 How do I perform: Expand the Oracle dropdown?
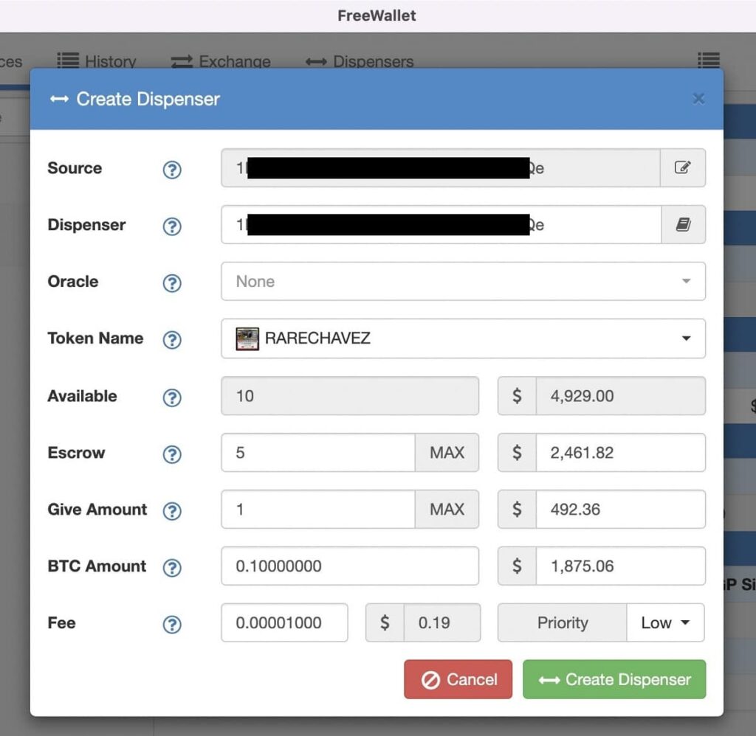(x=463, y=282)
